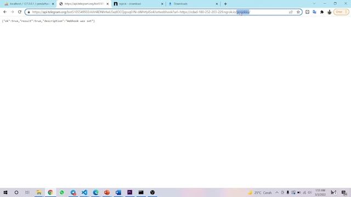351x197 pixels.
Task: Go back to the previous page
Action: (5, 12)
